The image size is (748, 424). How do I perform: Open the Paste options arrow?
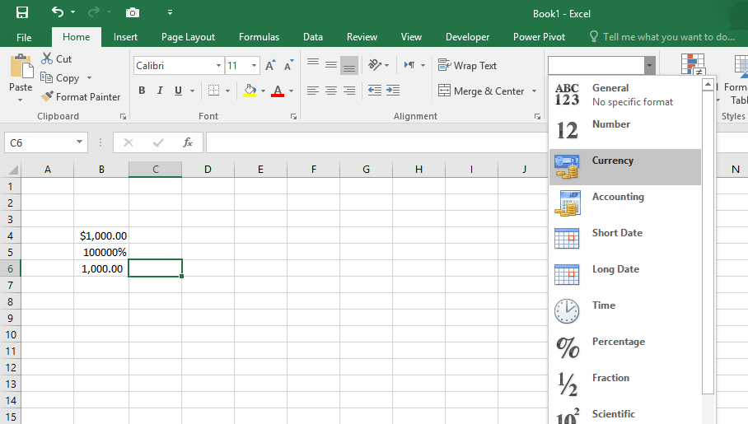click(21, 100)
